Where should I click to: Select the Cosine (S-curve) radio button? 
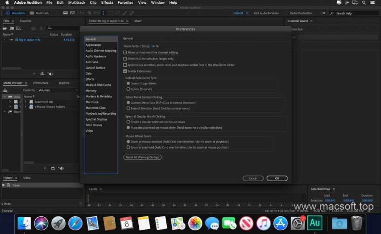pos(129,89)
